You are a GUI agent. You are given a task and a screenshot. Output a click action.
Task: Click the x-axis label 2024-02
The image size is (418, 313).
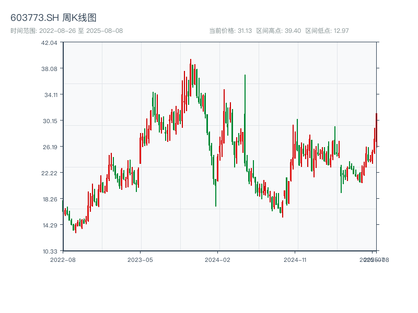(x=217, y=260)
